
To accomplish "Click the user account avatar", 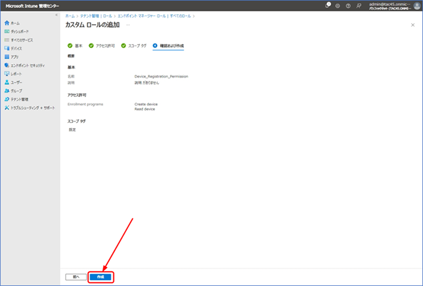I will click(417, 6).
